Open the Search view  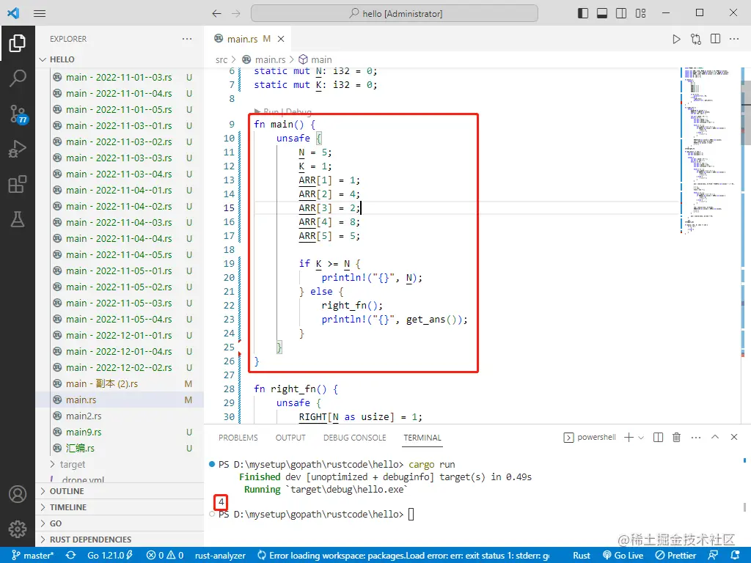(18, 78)
